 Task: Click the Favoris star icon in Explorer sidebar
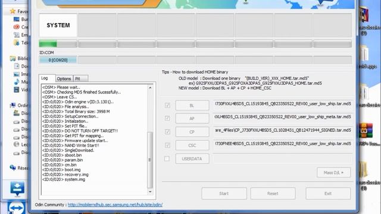tap(13, 11)
